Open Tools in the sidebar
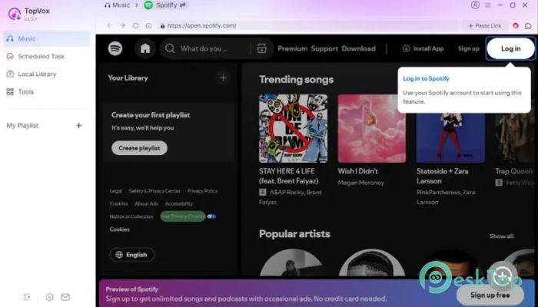Viewport: 538px width, 307px height. click(46, 92)
